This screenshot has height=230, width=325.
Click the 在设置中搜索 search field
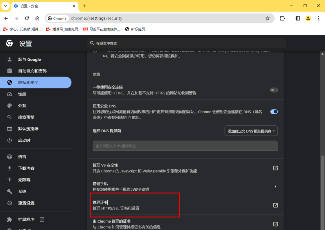coord(187,43)
